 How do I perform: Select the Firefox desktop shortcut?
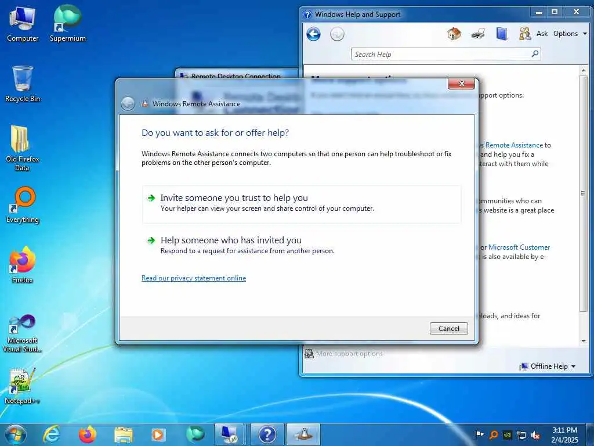[23, 265]
